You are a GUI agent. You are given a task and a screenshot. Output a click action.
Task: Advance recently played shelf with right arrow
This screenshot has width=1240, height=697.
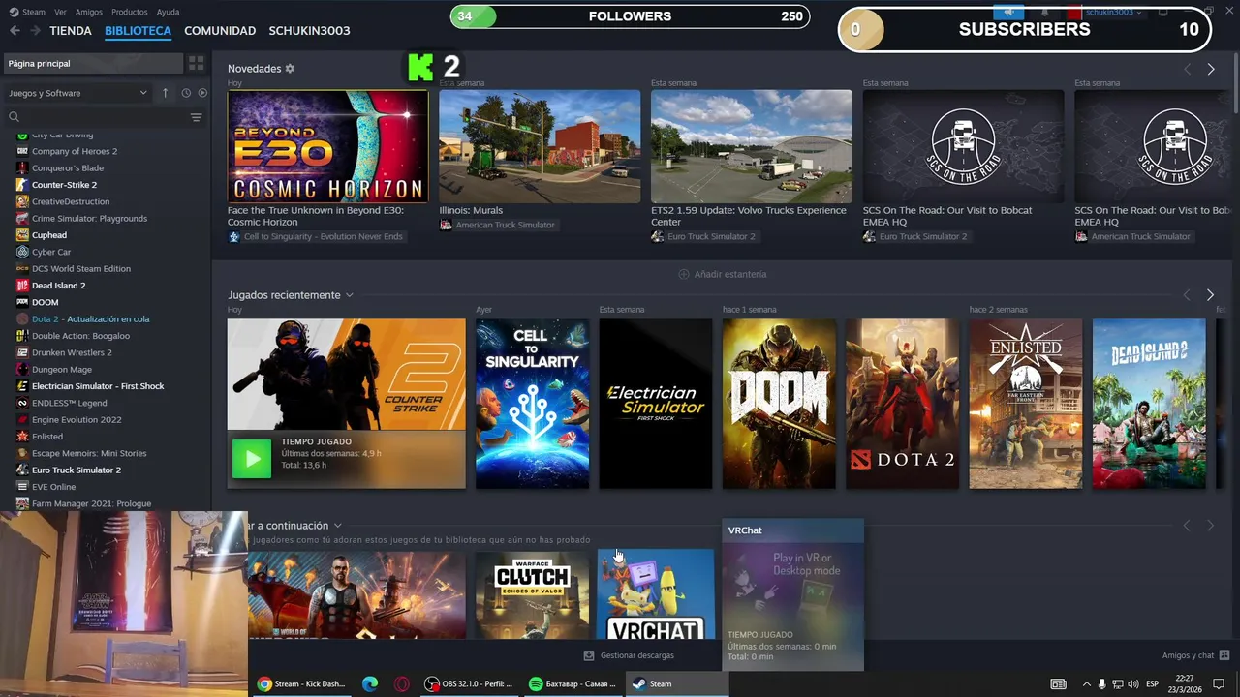tap(1210, 294)
